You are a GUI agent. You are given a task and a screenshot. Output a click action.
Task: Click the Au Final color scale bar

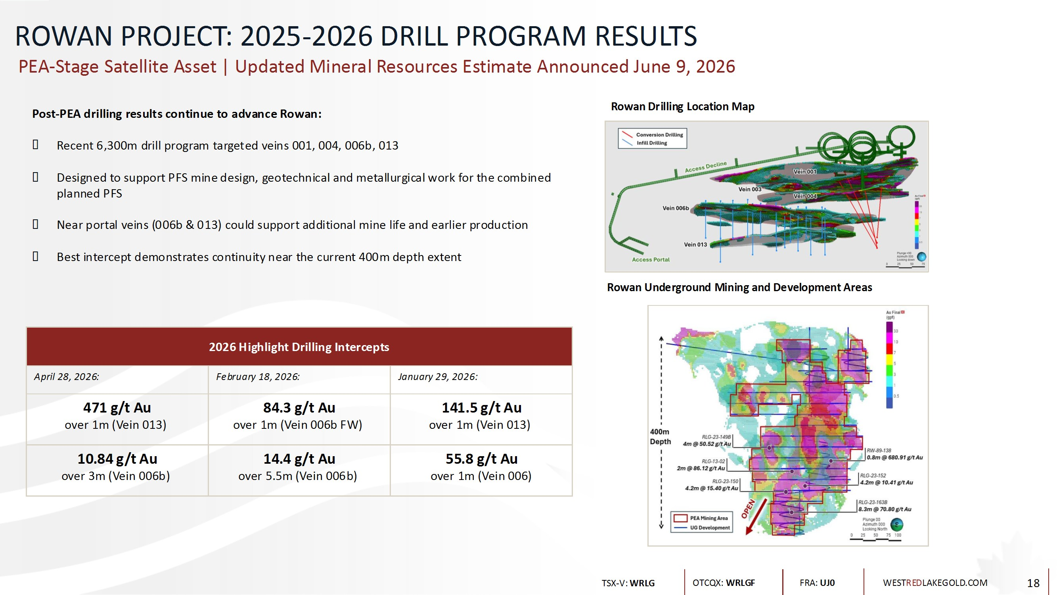pos(889,365)
